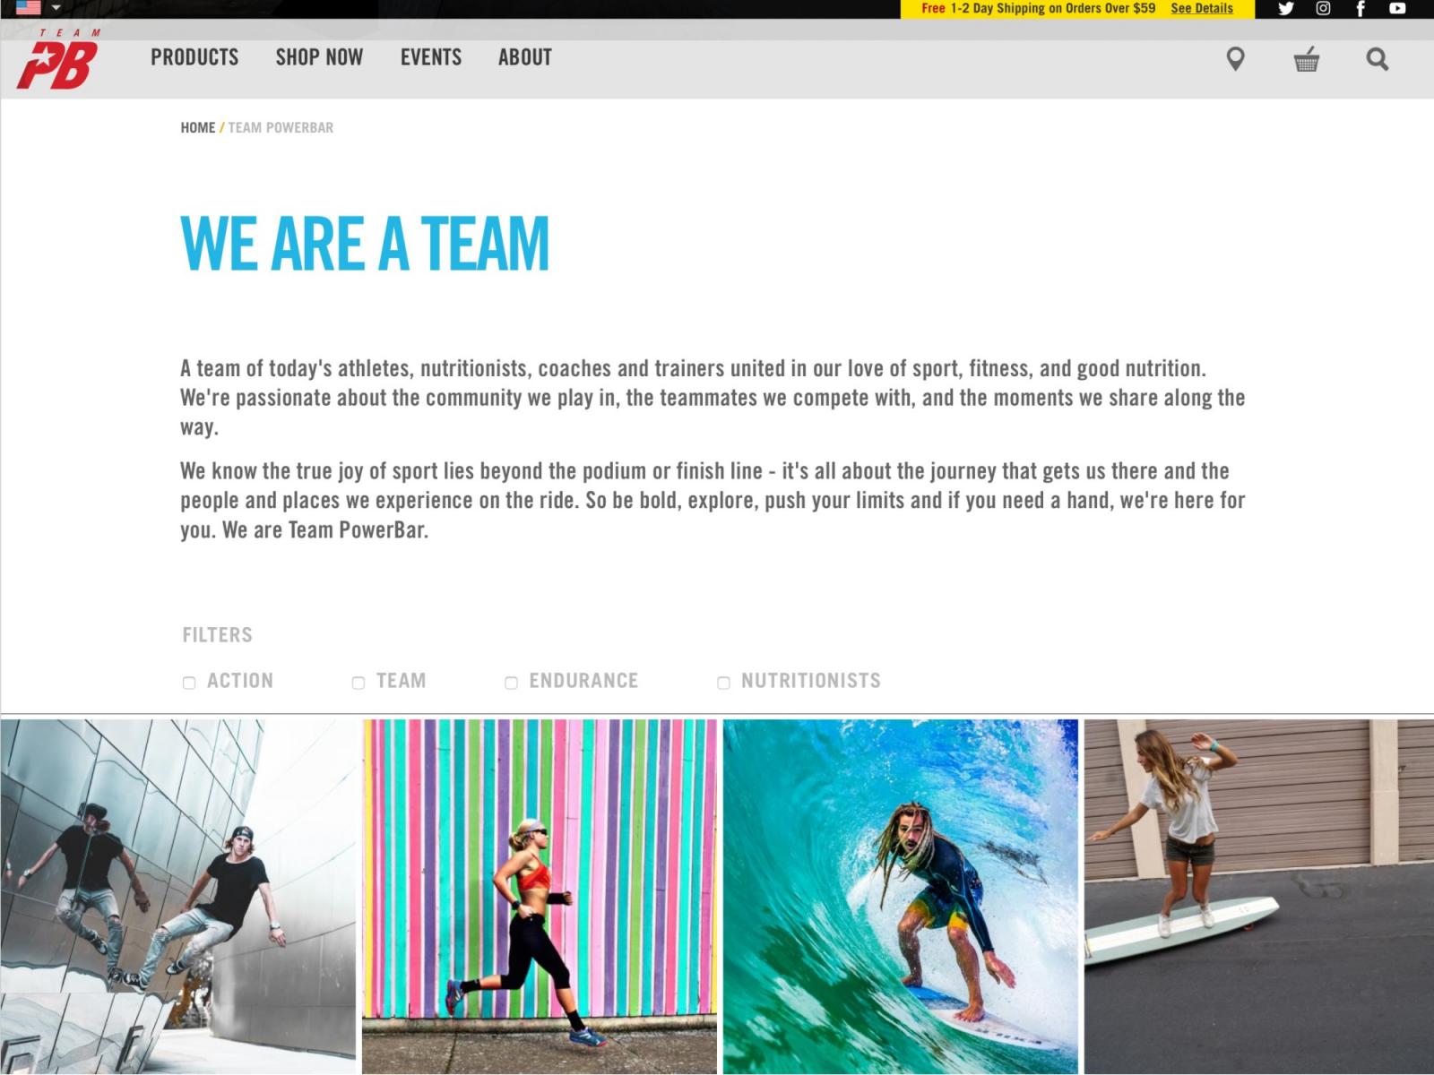Expand the country selector dropdown arrow
This screenshot has height=1075, width=1434.
[x=56, y=8]
